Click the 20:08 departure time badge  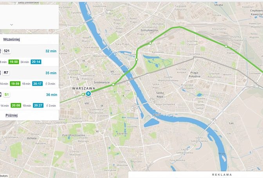click(16, 105)
